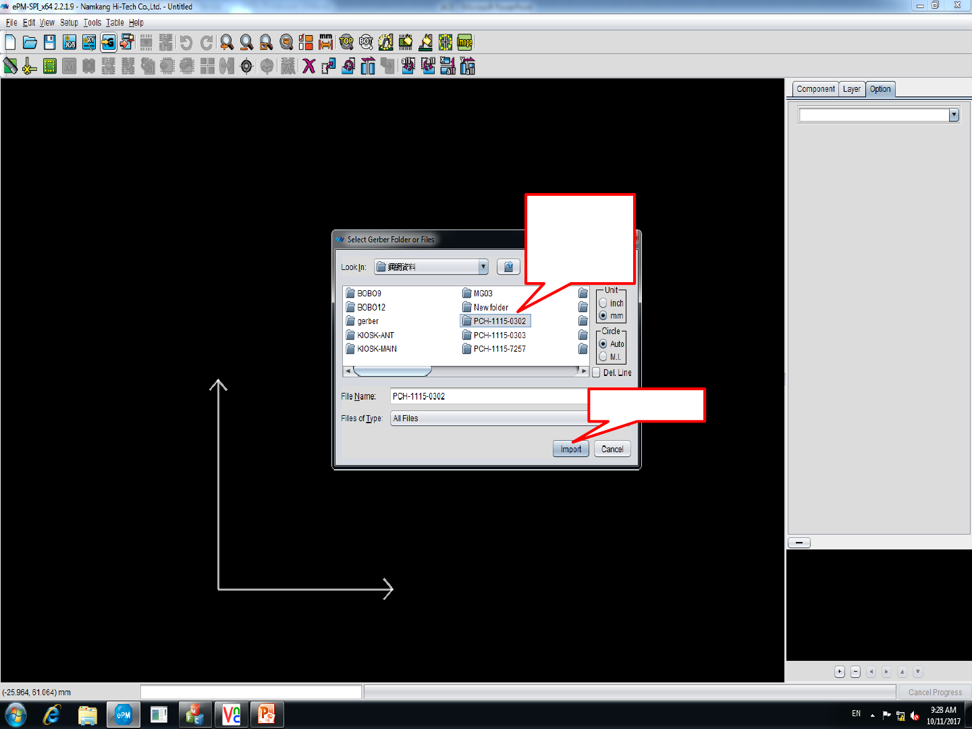Select the KIOSK-MAIN folder

point(371,349)
